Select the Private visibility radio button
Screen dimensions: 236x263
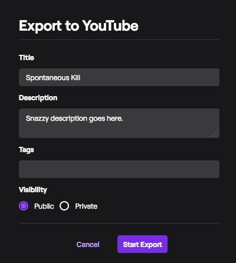coord(64,206)
